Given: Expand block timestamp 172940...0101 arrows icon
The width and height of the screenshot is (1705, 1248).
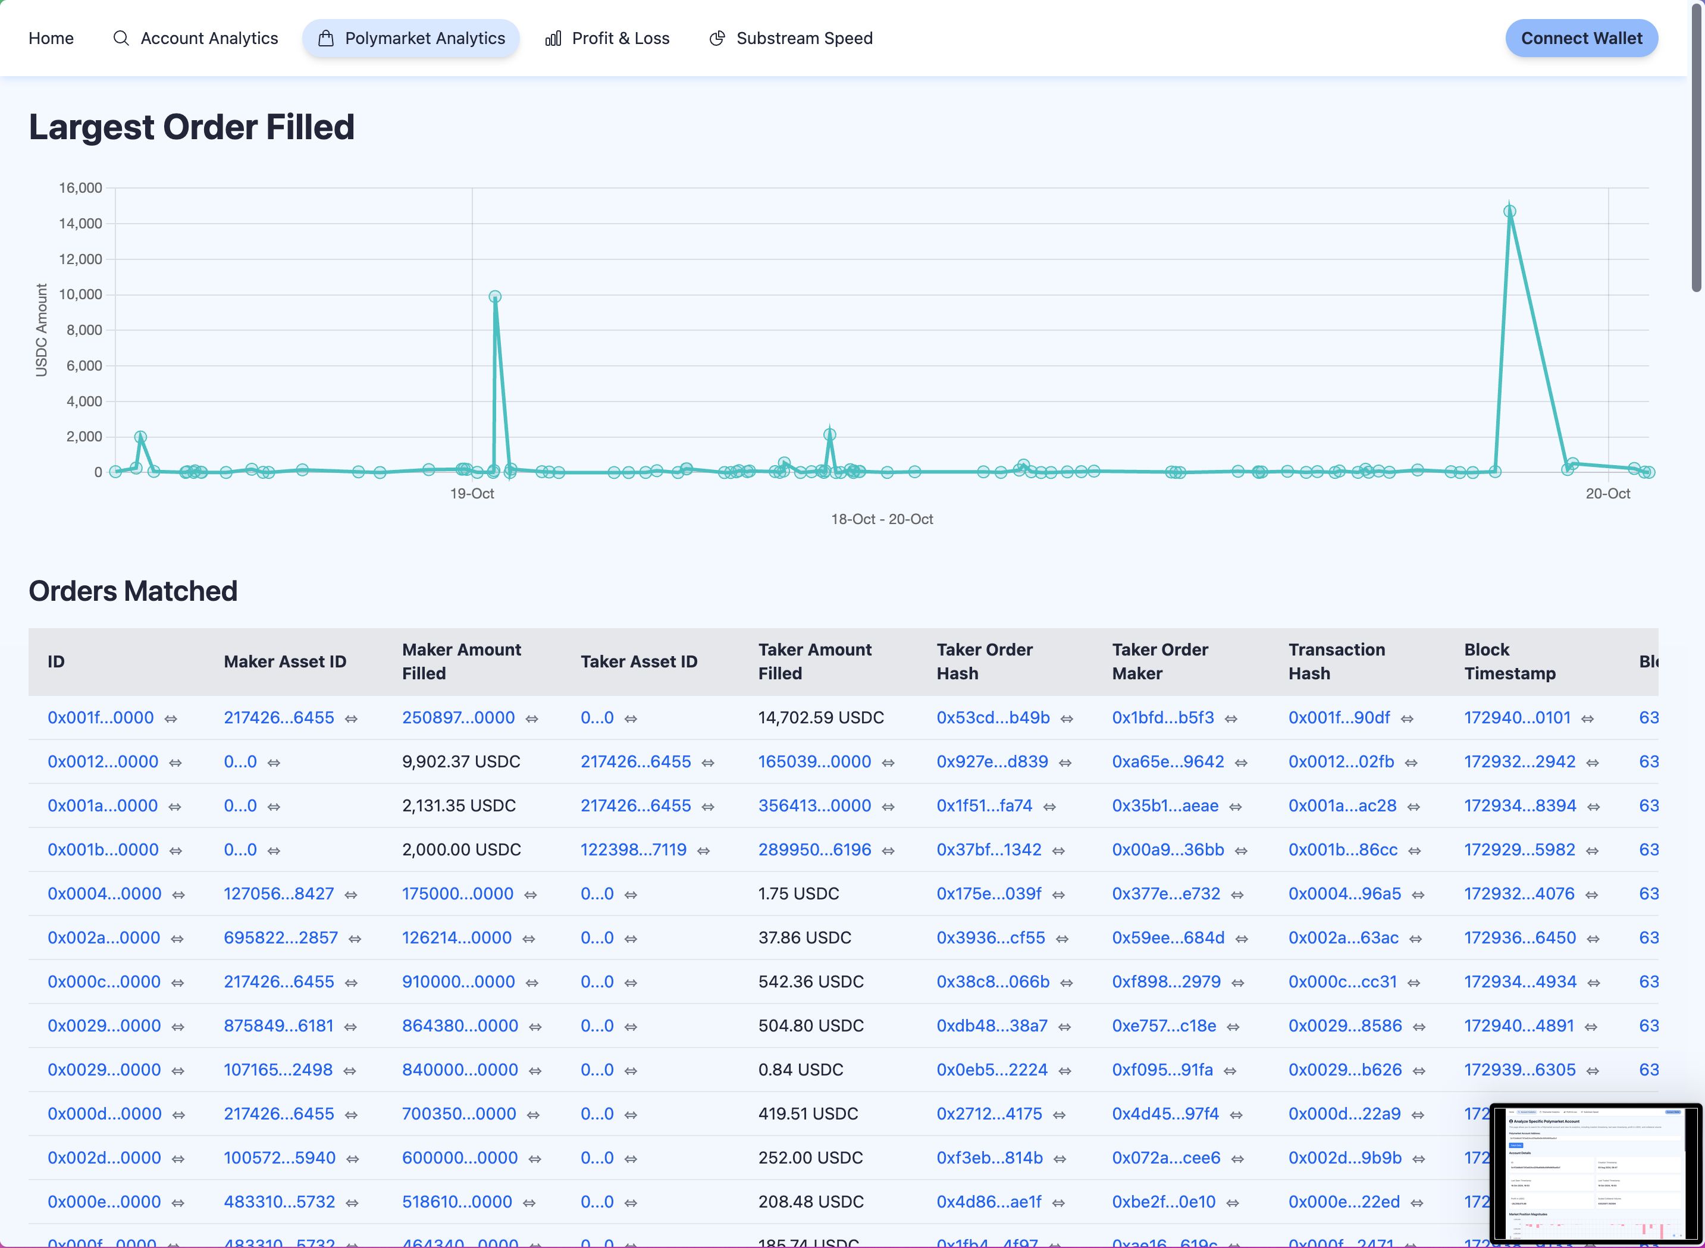Looking at the screenshot, I should pos(1587,719).
